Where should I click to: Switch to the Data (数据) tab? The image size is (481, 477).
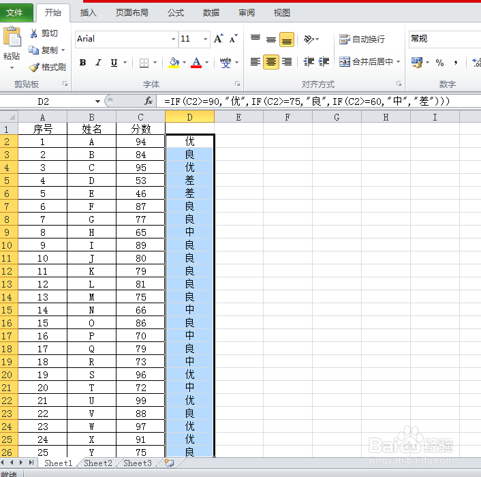211,13
